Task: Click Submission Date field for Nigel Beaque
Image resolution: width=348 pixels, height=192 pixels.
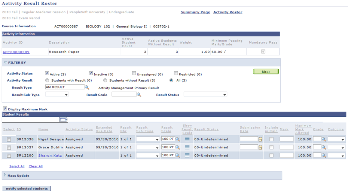Action: (x=249, y=139)
